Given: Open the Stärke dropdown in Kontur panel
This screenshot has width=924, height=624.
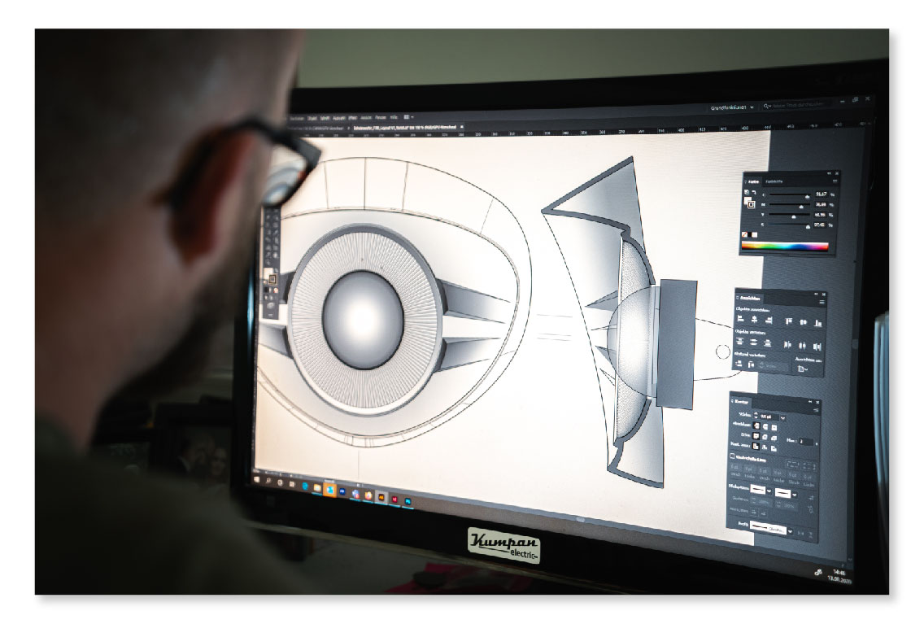Looking at the screenshot, I should [x=782, y=417].
